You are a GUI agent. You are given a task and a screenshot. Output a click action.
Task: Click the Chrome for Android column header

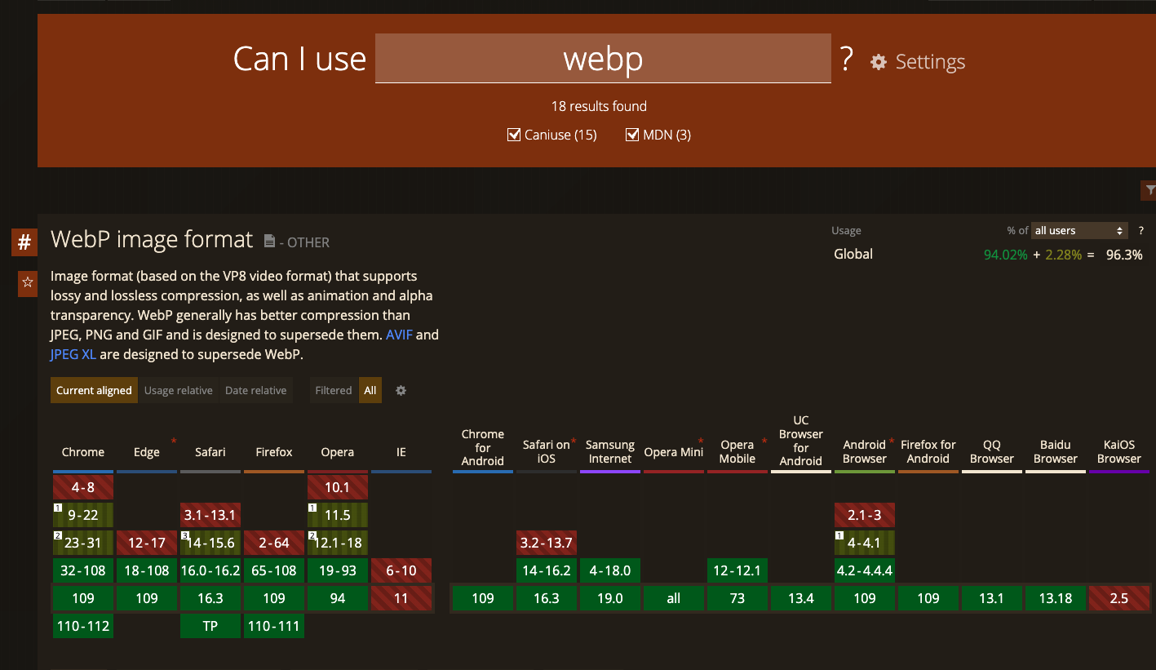click(483, 447)
